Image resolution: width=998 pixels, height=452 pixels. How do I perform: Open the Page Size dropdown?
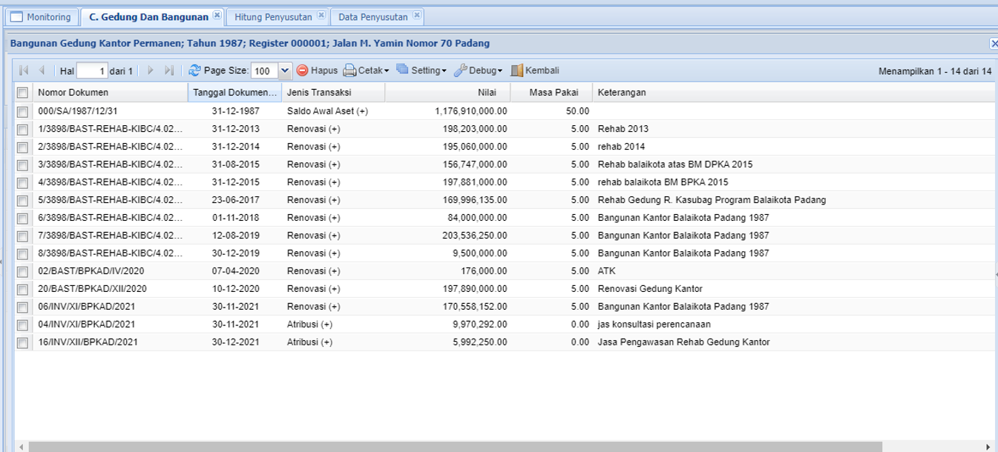tap(285, 70)
